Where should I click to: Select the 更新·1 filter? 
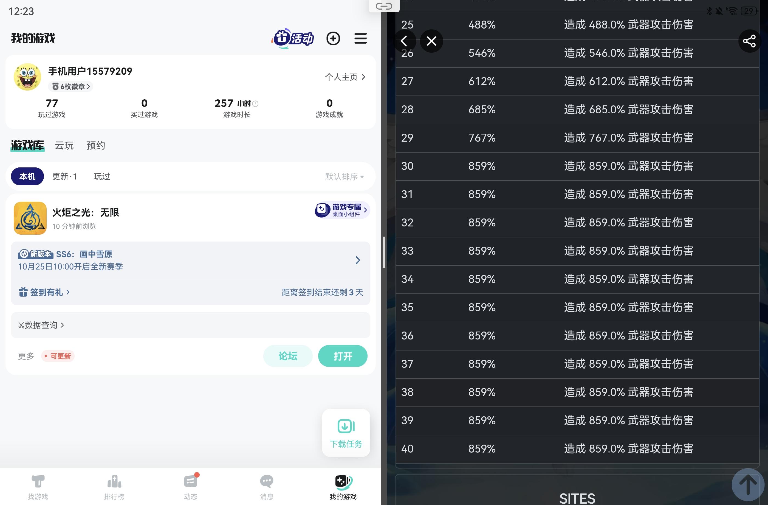coord(64,176)
